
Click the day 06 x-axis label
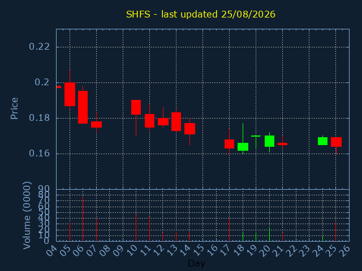(x=78, y=251)
